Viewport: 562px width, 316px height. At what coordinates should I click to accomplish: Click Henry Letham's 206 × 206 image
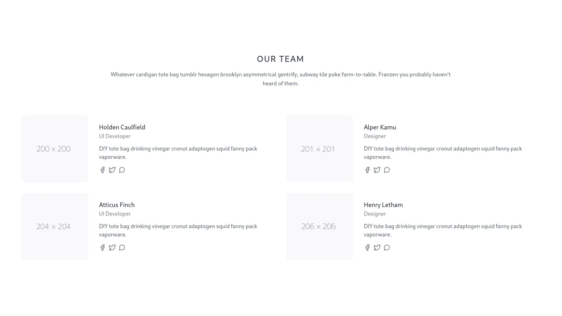(319, 226)
